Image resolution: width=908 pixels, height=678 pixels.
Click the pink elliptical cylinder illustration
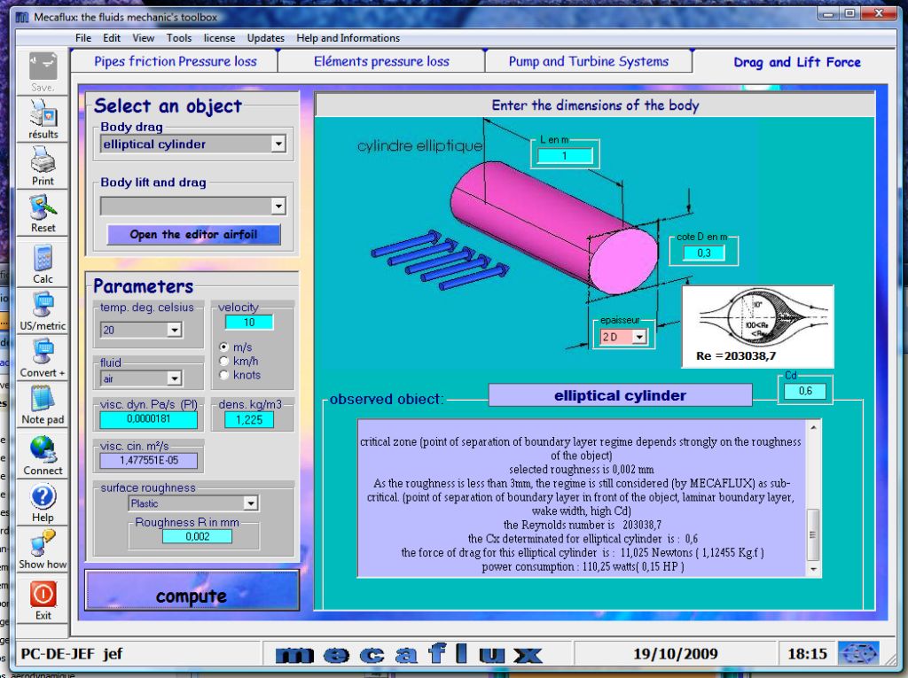click(x=553, y=228)
